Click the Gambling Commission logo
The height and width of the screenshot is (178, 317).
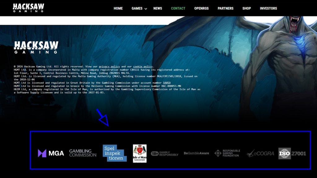83,153
